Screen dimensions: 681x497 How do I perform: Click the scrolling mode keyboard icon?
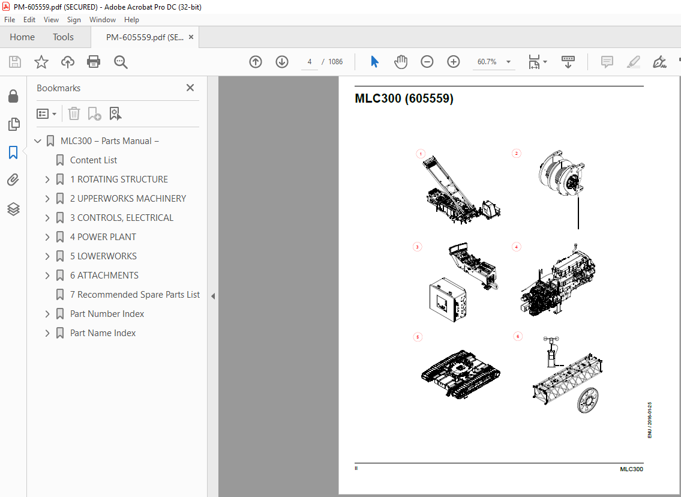568,62
